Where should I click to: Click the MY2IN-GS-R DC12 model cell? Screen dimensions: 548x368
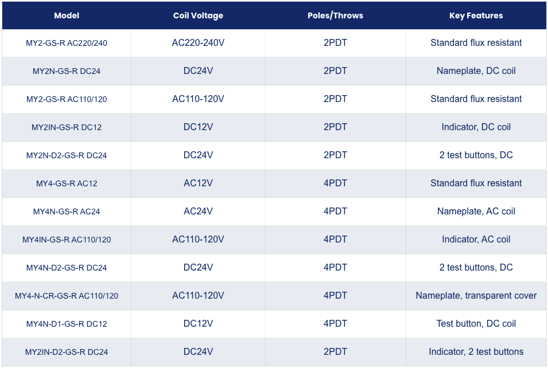(67, 127)
